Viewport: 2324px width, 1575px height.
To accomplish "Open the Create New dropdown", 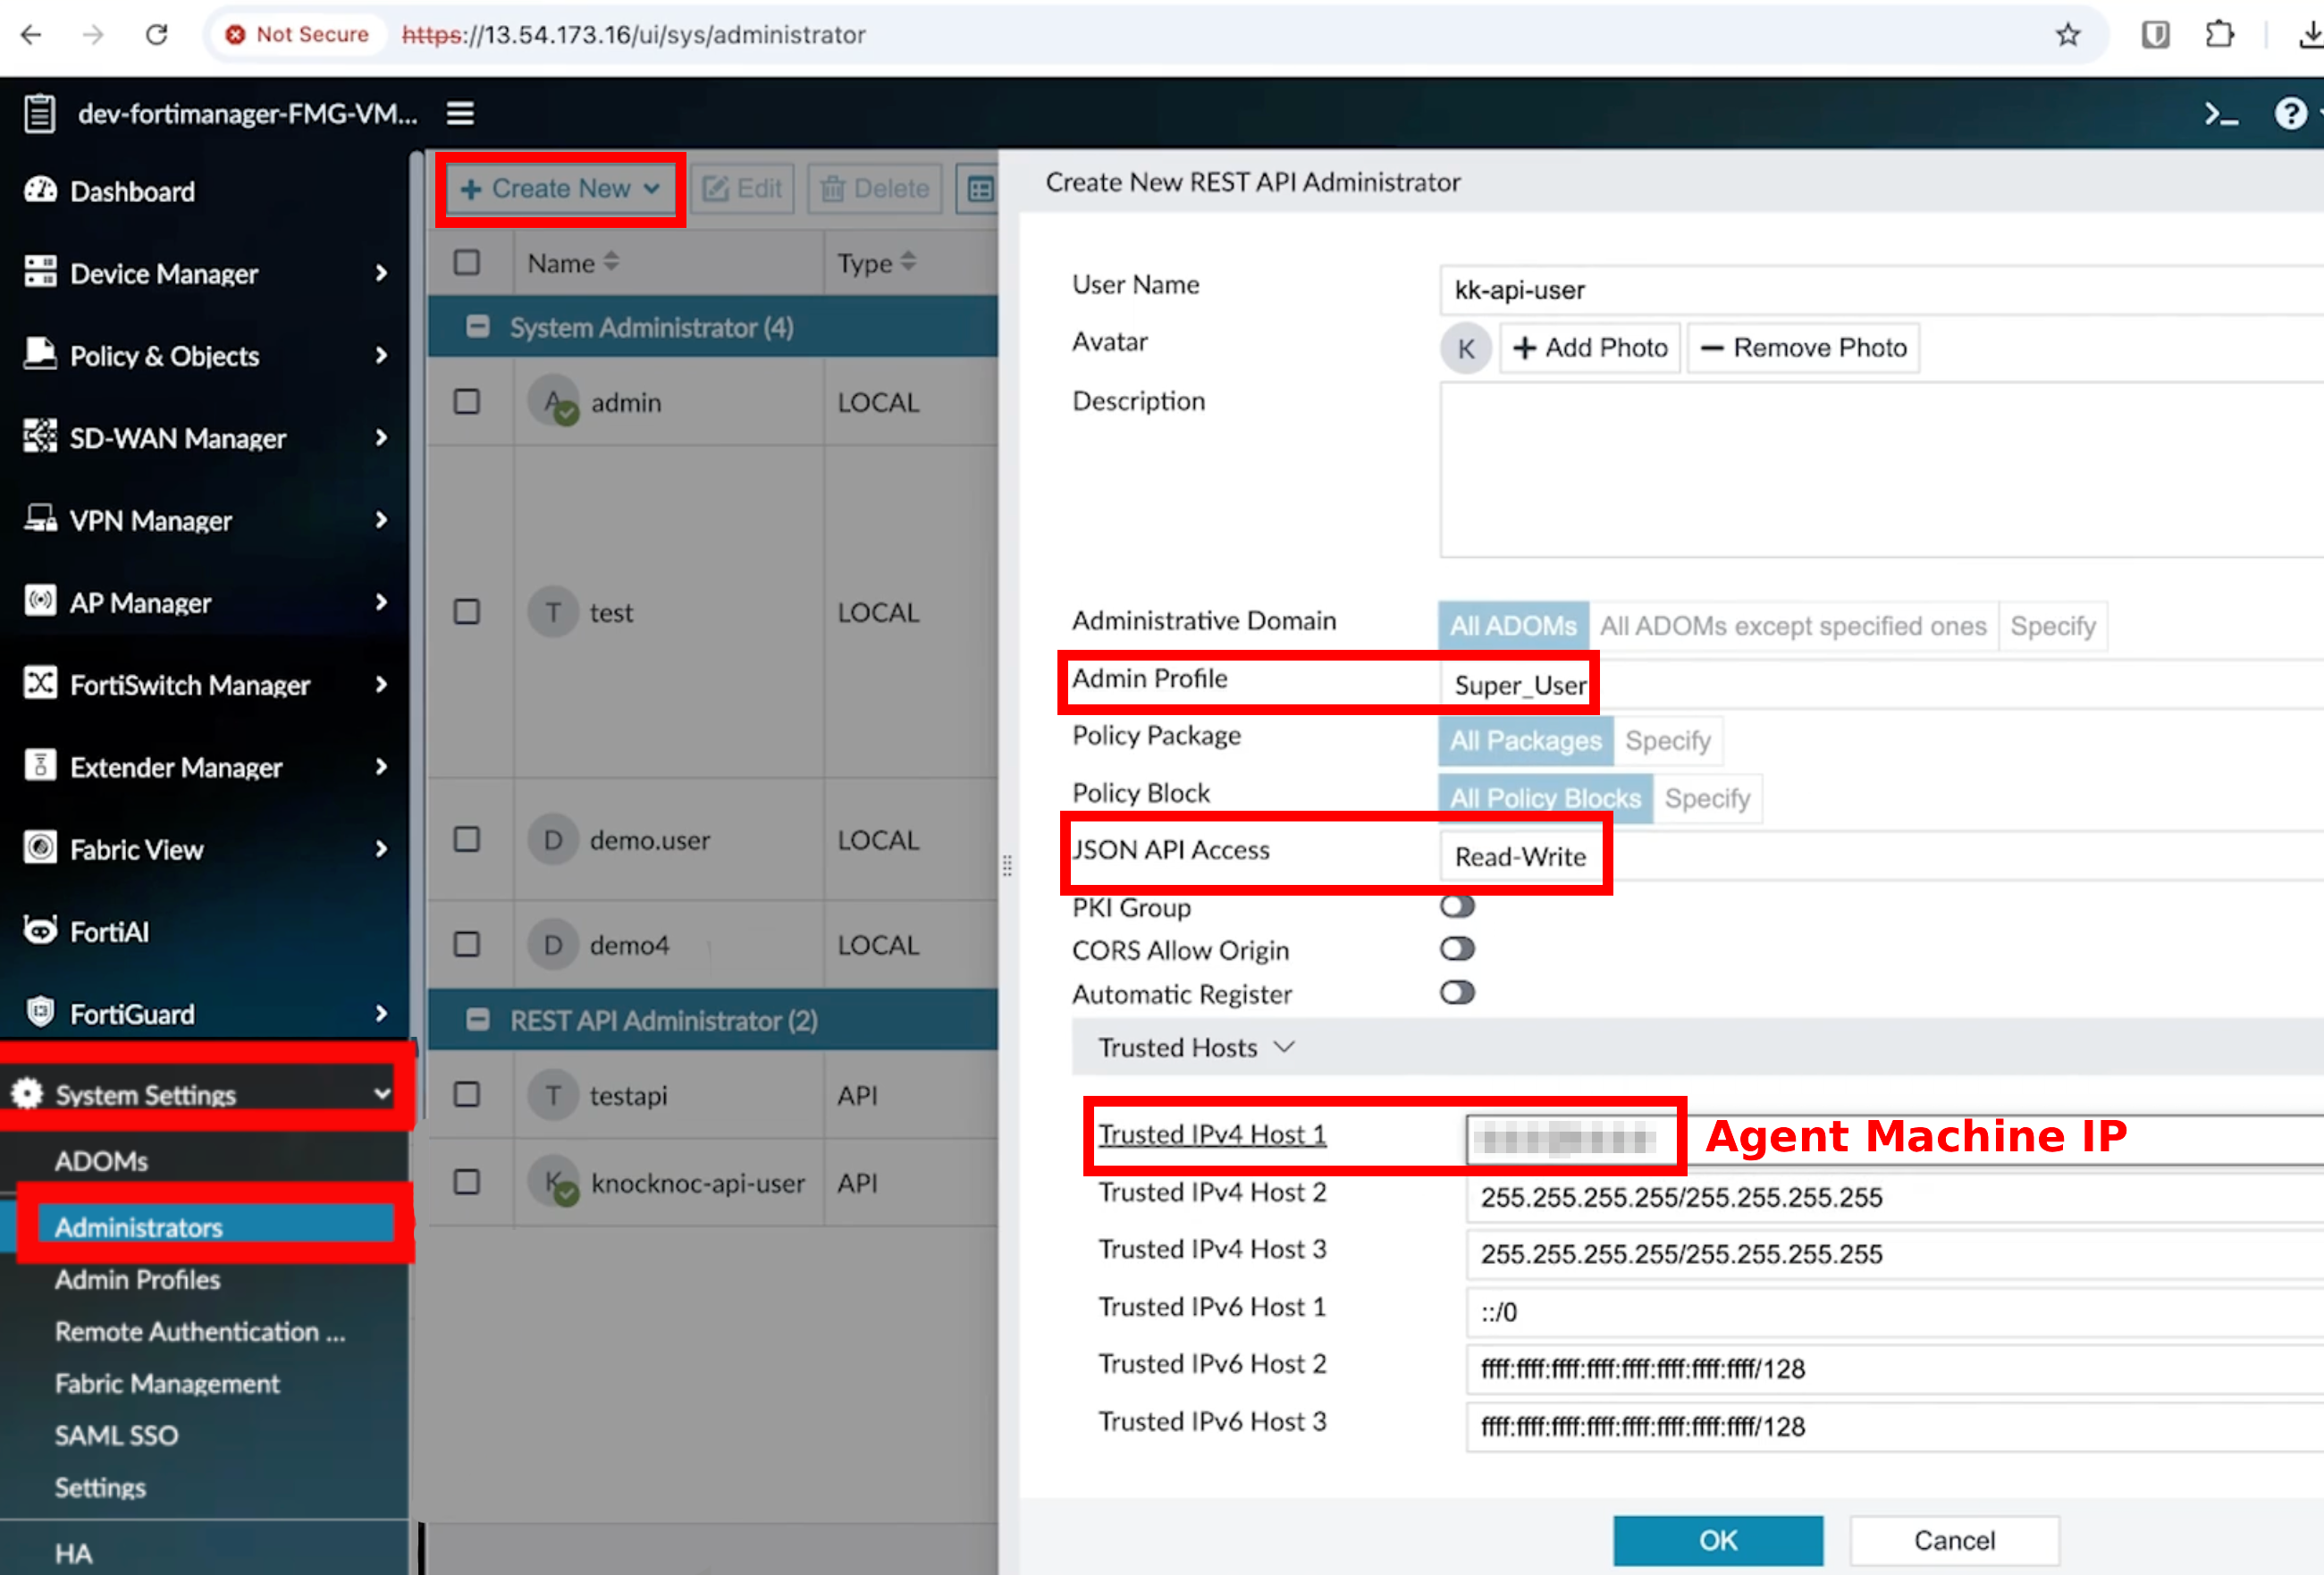I will coord(560,189).
